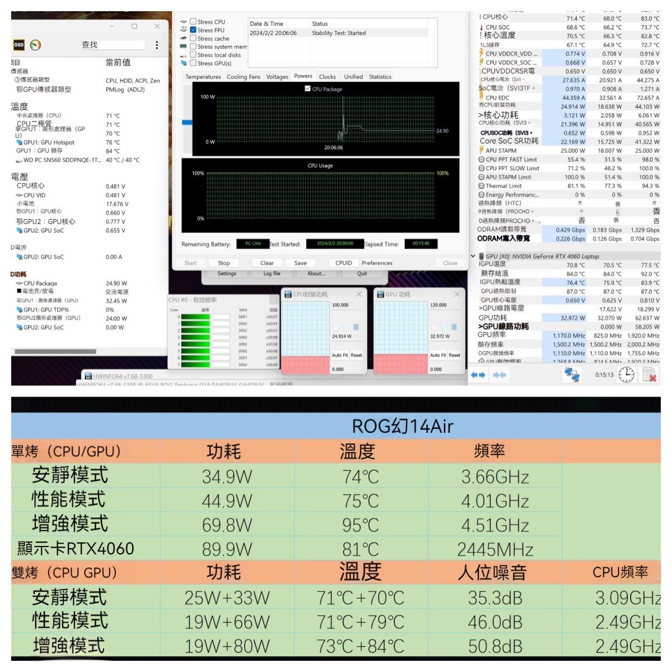Click the gauge icon next to OSD
The height and width of the screenshot is (672, 672).
click(x=35, y=45)
